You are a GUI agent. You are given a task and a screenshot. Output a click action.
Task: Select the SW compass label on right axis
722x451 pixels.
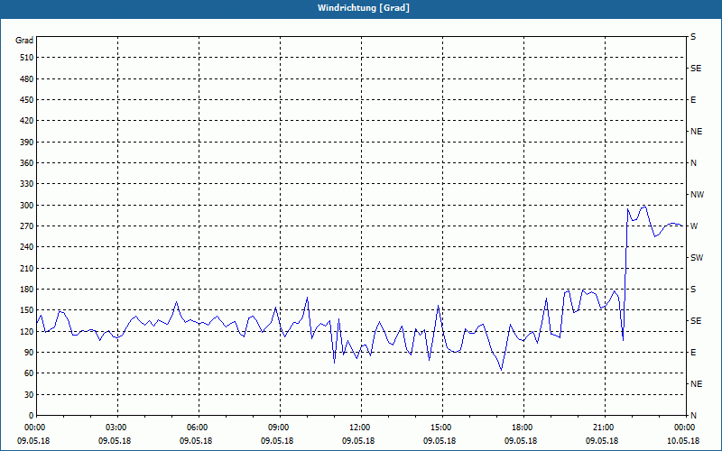[697, 258]
